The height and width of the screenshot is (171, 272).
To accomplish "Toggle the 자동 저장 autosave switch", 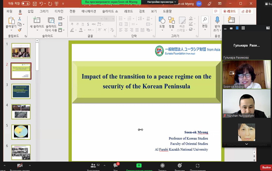I will click(x=25, y=4).
